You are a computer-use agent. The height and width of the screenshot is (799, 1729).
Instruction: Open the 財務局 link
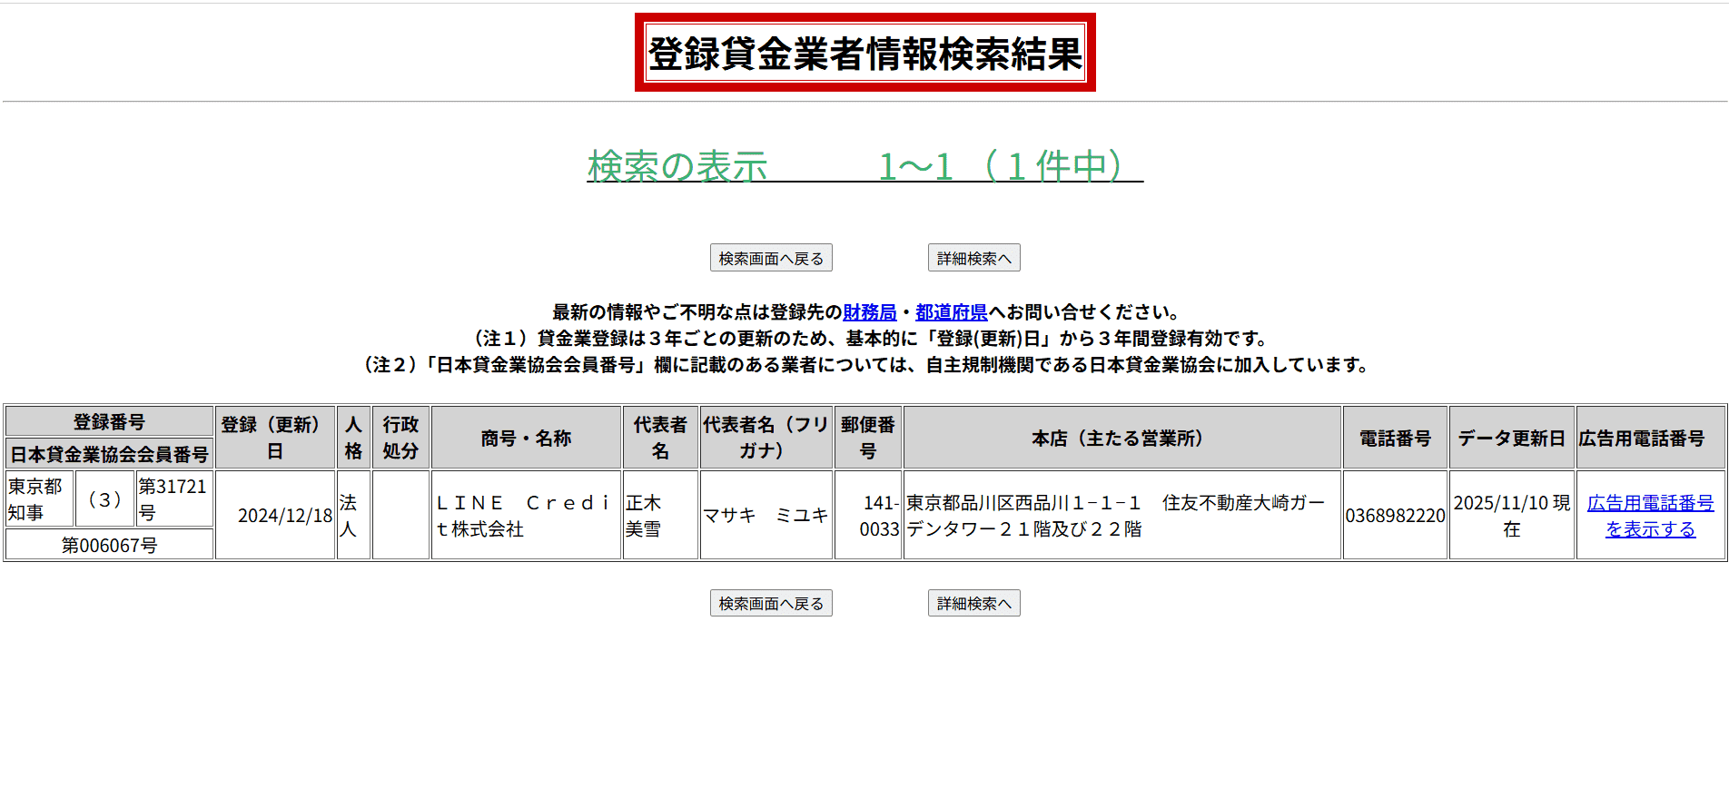[869, 312]
